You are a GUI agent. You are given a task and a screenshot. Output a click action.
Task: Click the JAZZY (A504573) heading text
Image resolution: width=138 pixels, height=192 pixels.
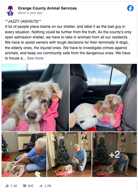23,21
